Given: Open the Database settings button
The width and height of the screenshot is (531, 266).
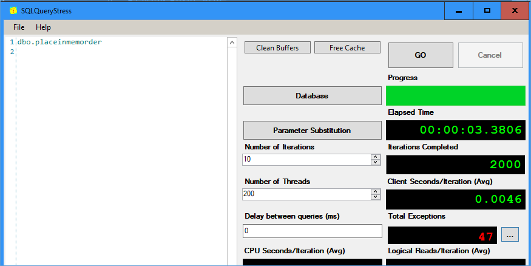Looking at the screenshot, I should pos(313,95).
